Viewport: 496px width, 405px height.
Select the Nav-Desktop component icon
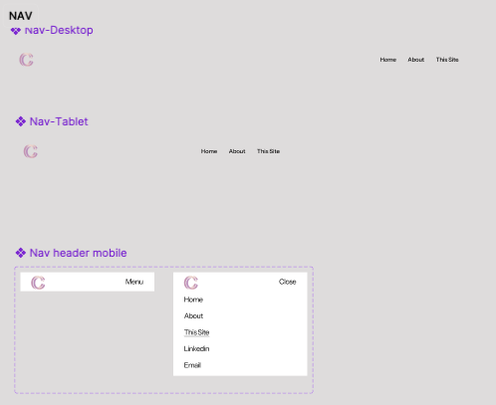[x=16, y=31]
